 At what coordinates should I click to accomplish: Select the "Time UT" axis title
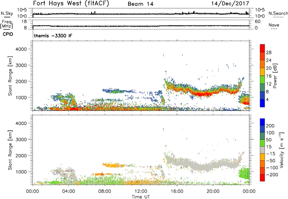point(141,197)
